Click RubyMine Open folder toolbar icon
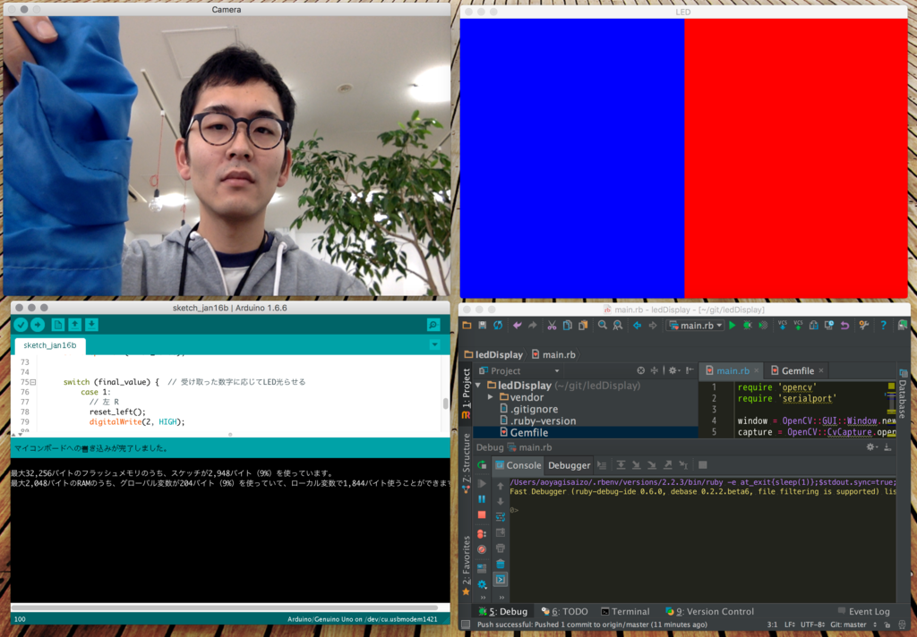 tap(467, 326)
